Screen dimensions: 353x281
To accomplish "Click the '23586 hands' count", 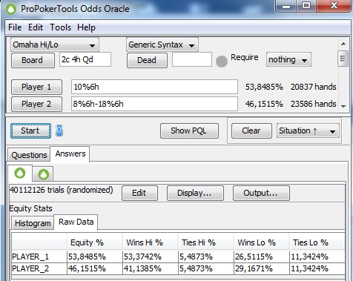I will tap(314, 104).
